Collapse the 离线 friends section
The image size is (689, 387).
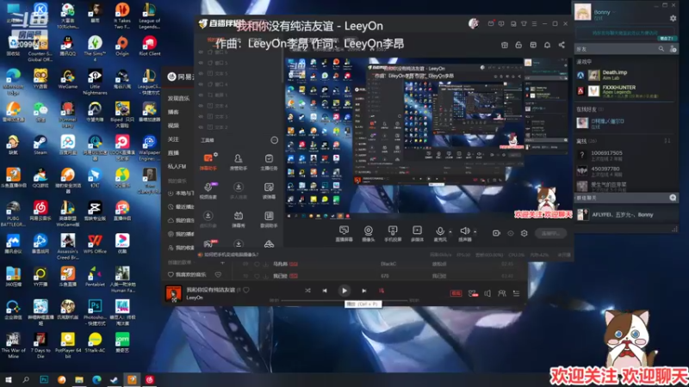pyautogui.click(x=587, y=141)
